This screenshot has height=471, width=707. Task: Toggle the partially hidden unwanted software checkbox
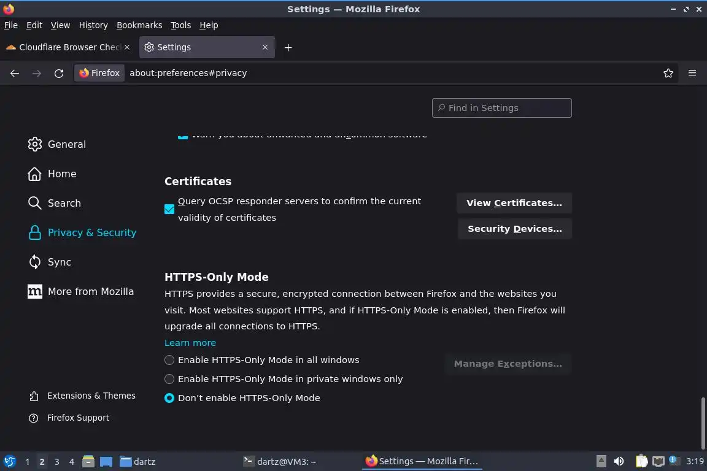[x=183, y=136]
